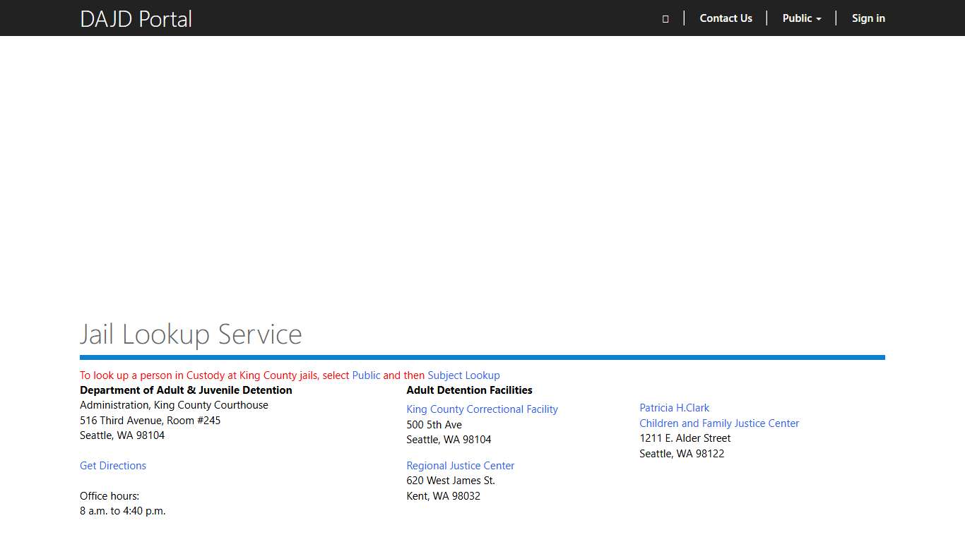The image size is (965, 542).
Task: Click Sign in in the top bar
Action: tap(868, 18)
